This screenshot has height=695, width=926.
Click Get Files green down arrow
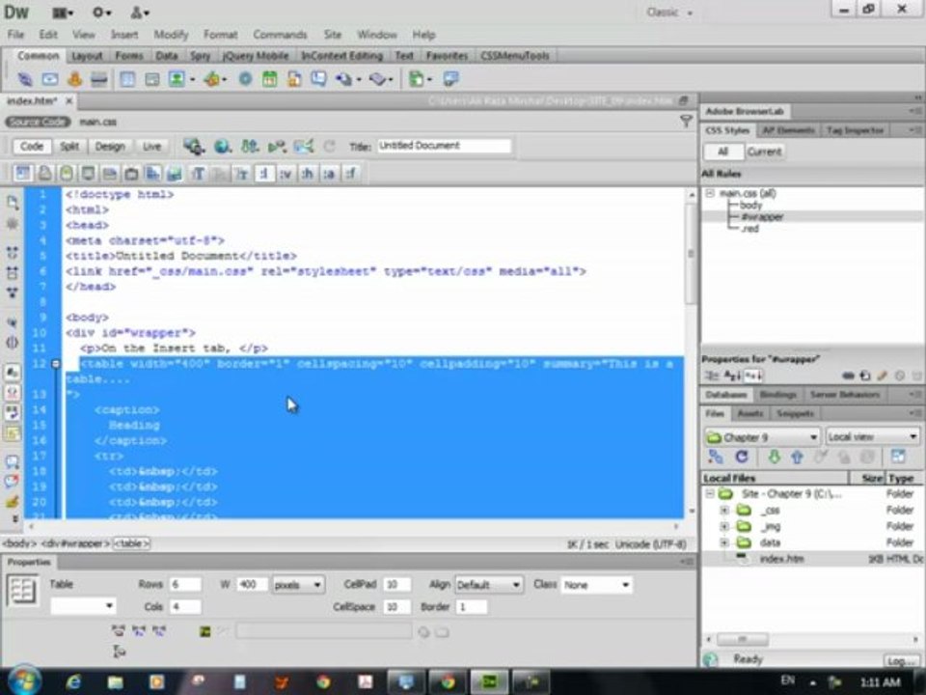coord(774,457)
